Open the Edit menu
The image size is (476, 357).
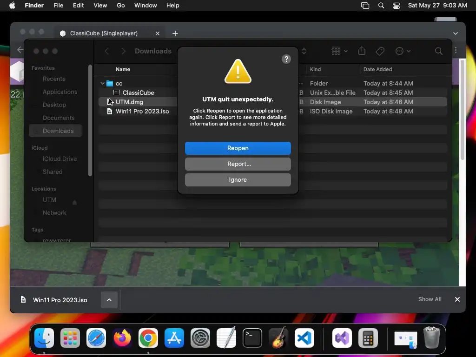(78, 6)
